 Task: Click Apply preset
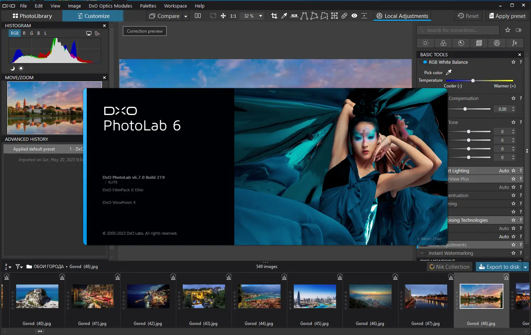(x=507, y=16)
